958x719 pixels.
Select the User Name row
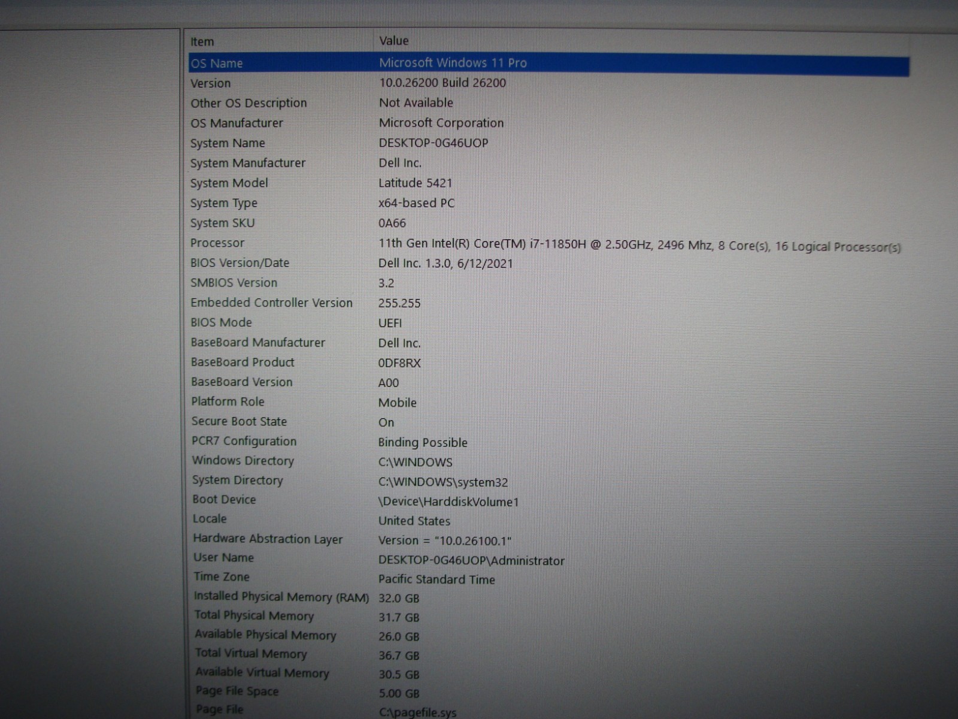pos(223,557)
